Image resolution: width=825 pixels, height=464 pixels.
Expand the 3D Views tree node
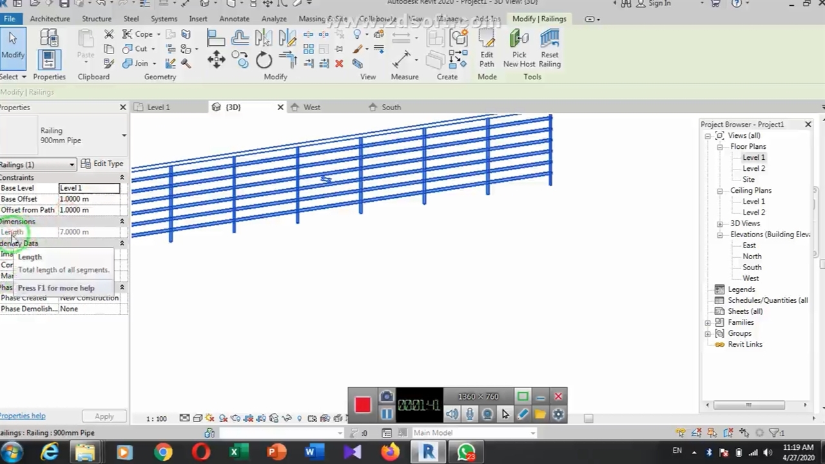(720, 224)
